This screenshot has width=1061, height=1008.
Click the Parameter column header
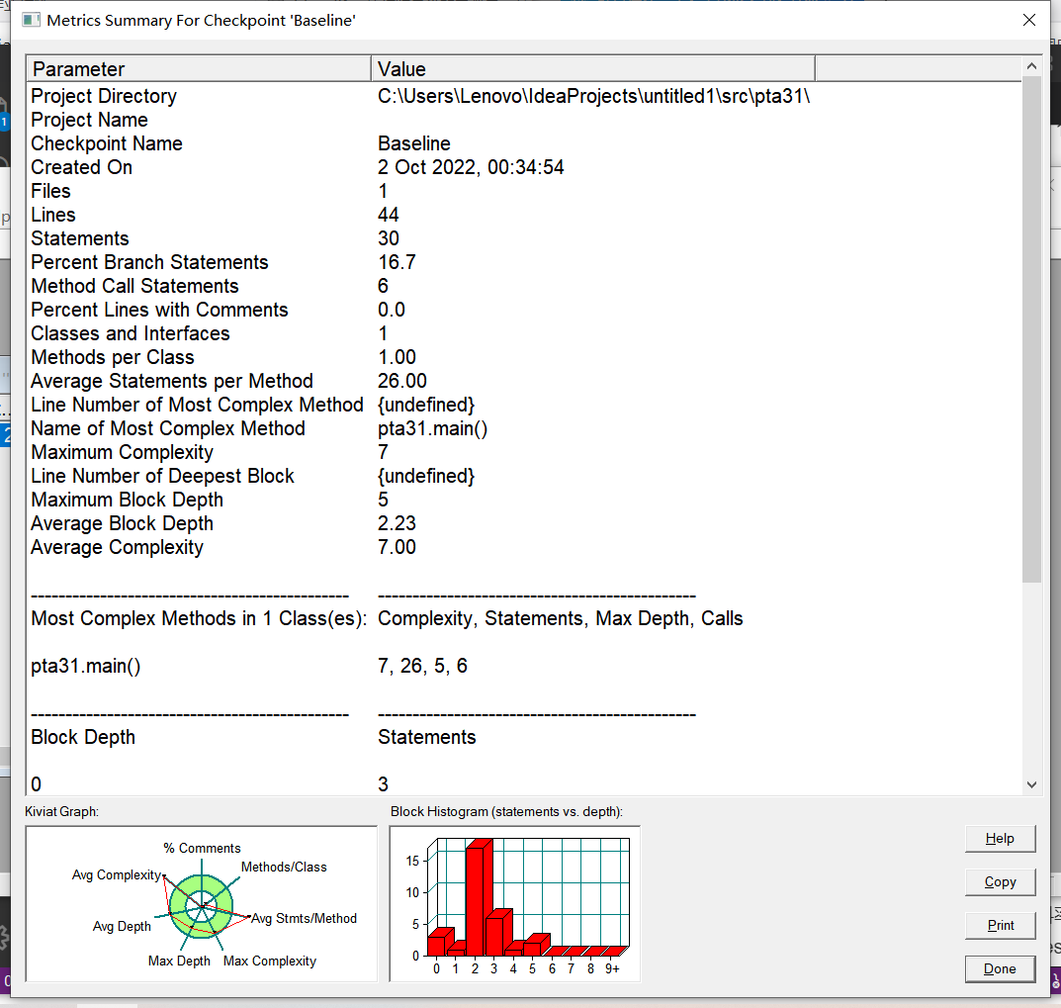point(199,69)
